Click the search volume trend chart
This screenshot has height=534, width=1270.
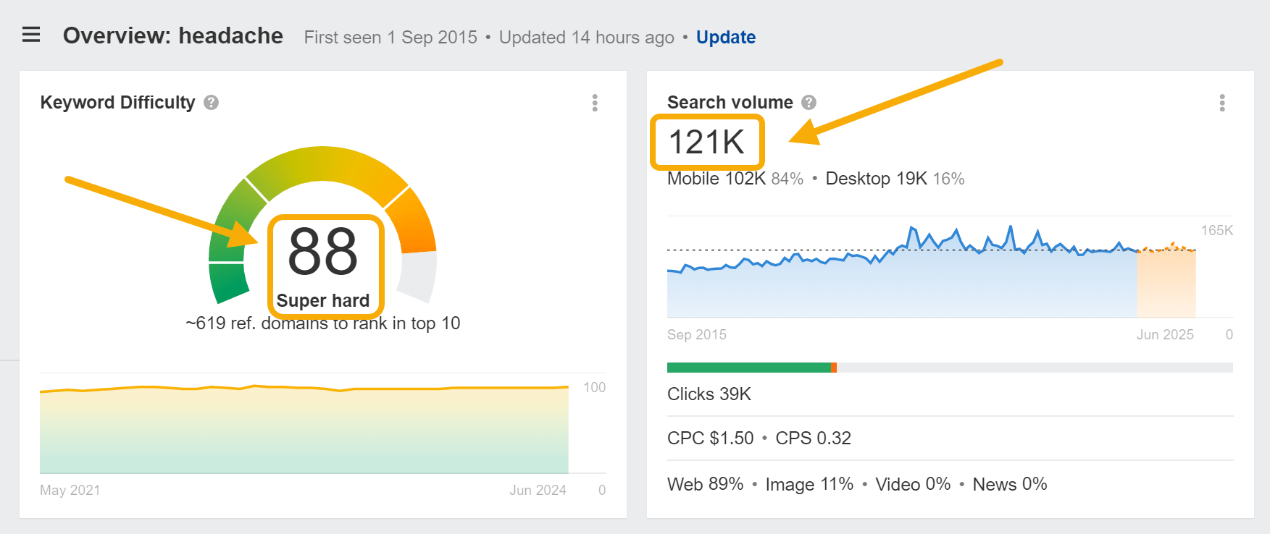(898, 282)
